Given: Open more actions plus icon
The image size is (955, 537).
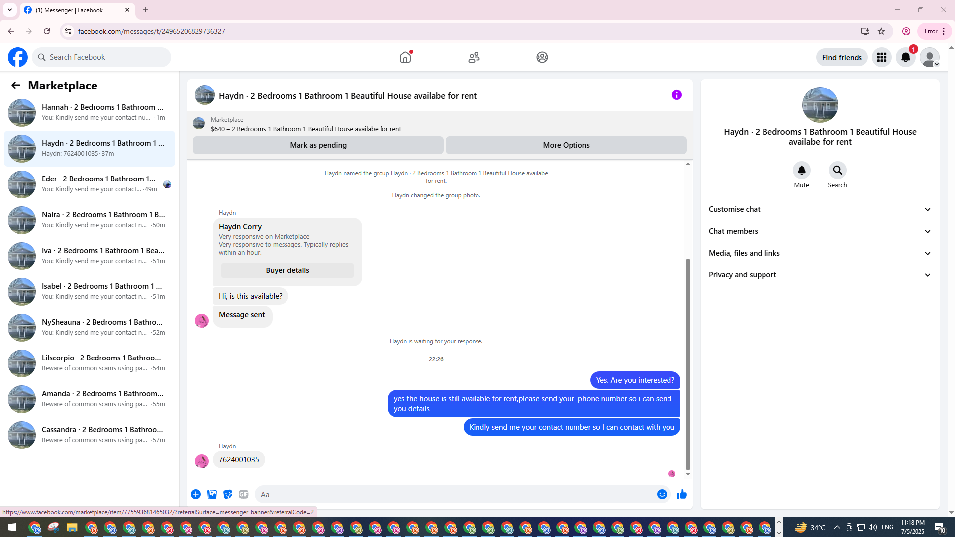Looking at the screenshot, I should tap(196, 494).
